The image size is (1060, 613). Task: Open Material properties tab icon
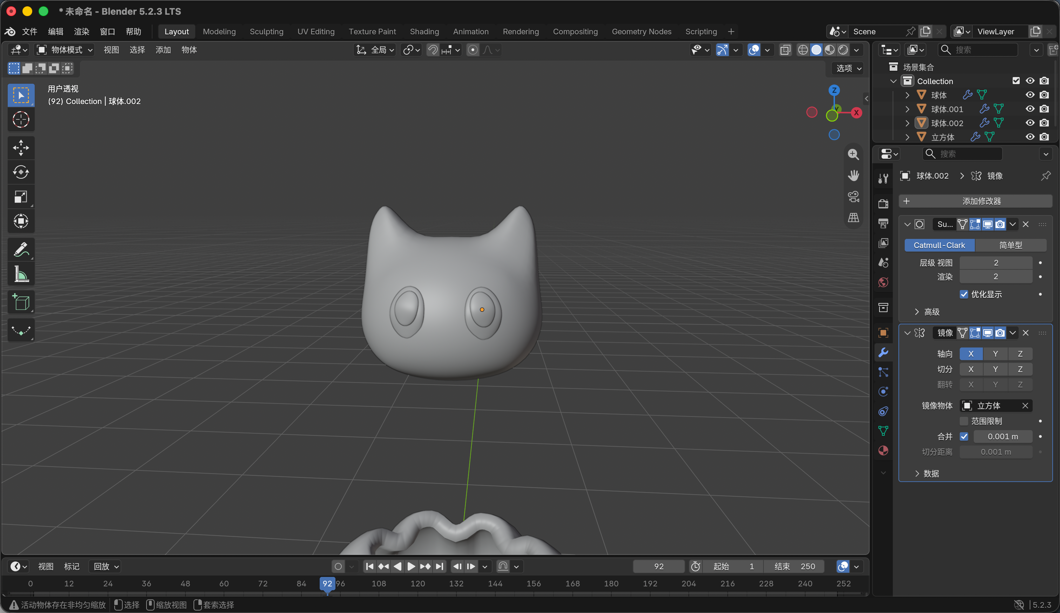(x=883, y=451)
